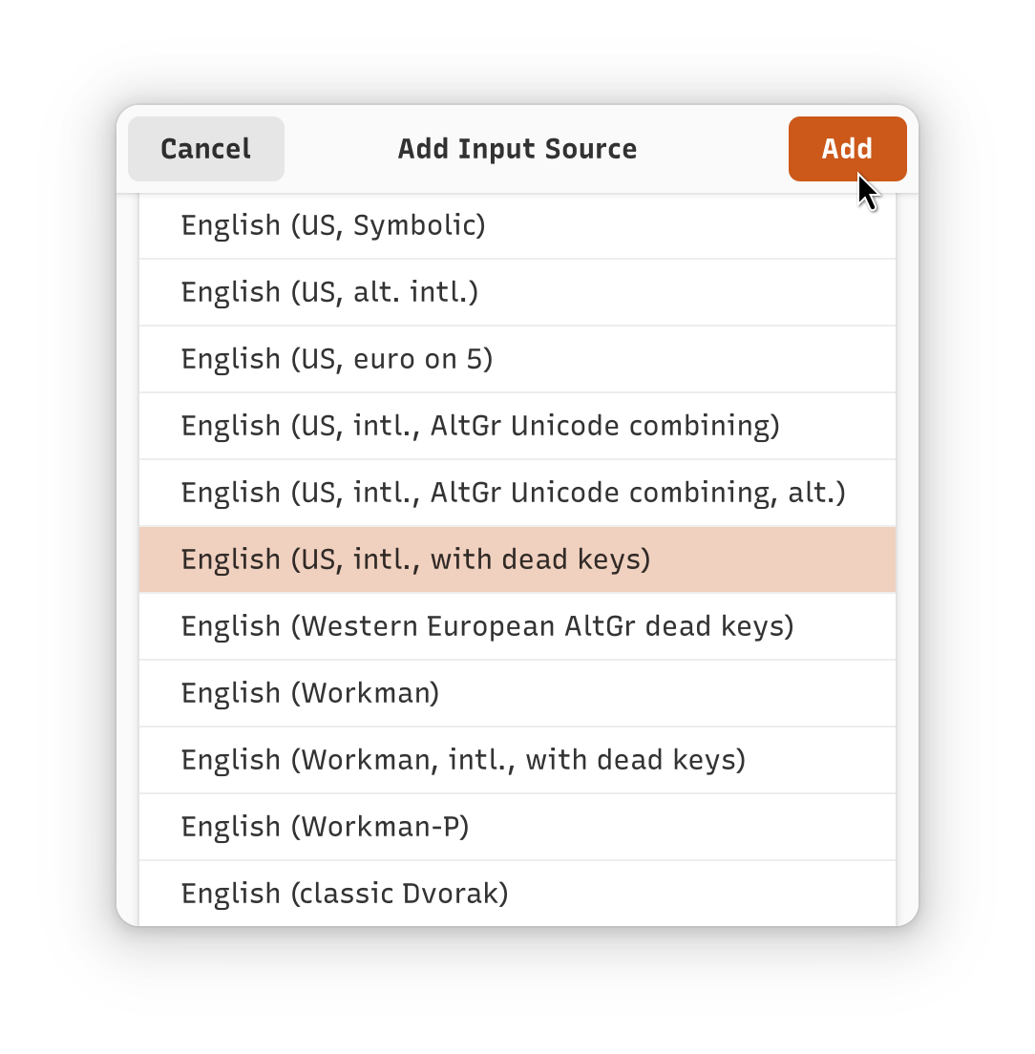Dismiss the dialog using Cancel
Screen dimensions: 1035x1054
click(x=206, y=149)
